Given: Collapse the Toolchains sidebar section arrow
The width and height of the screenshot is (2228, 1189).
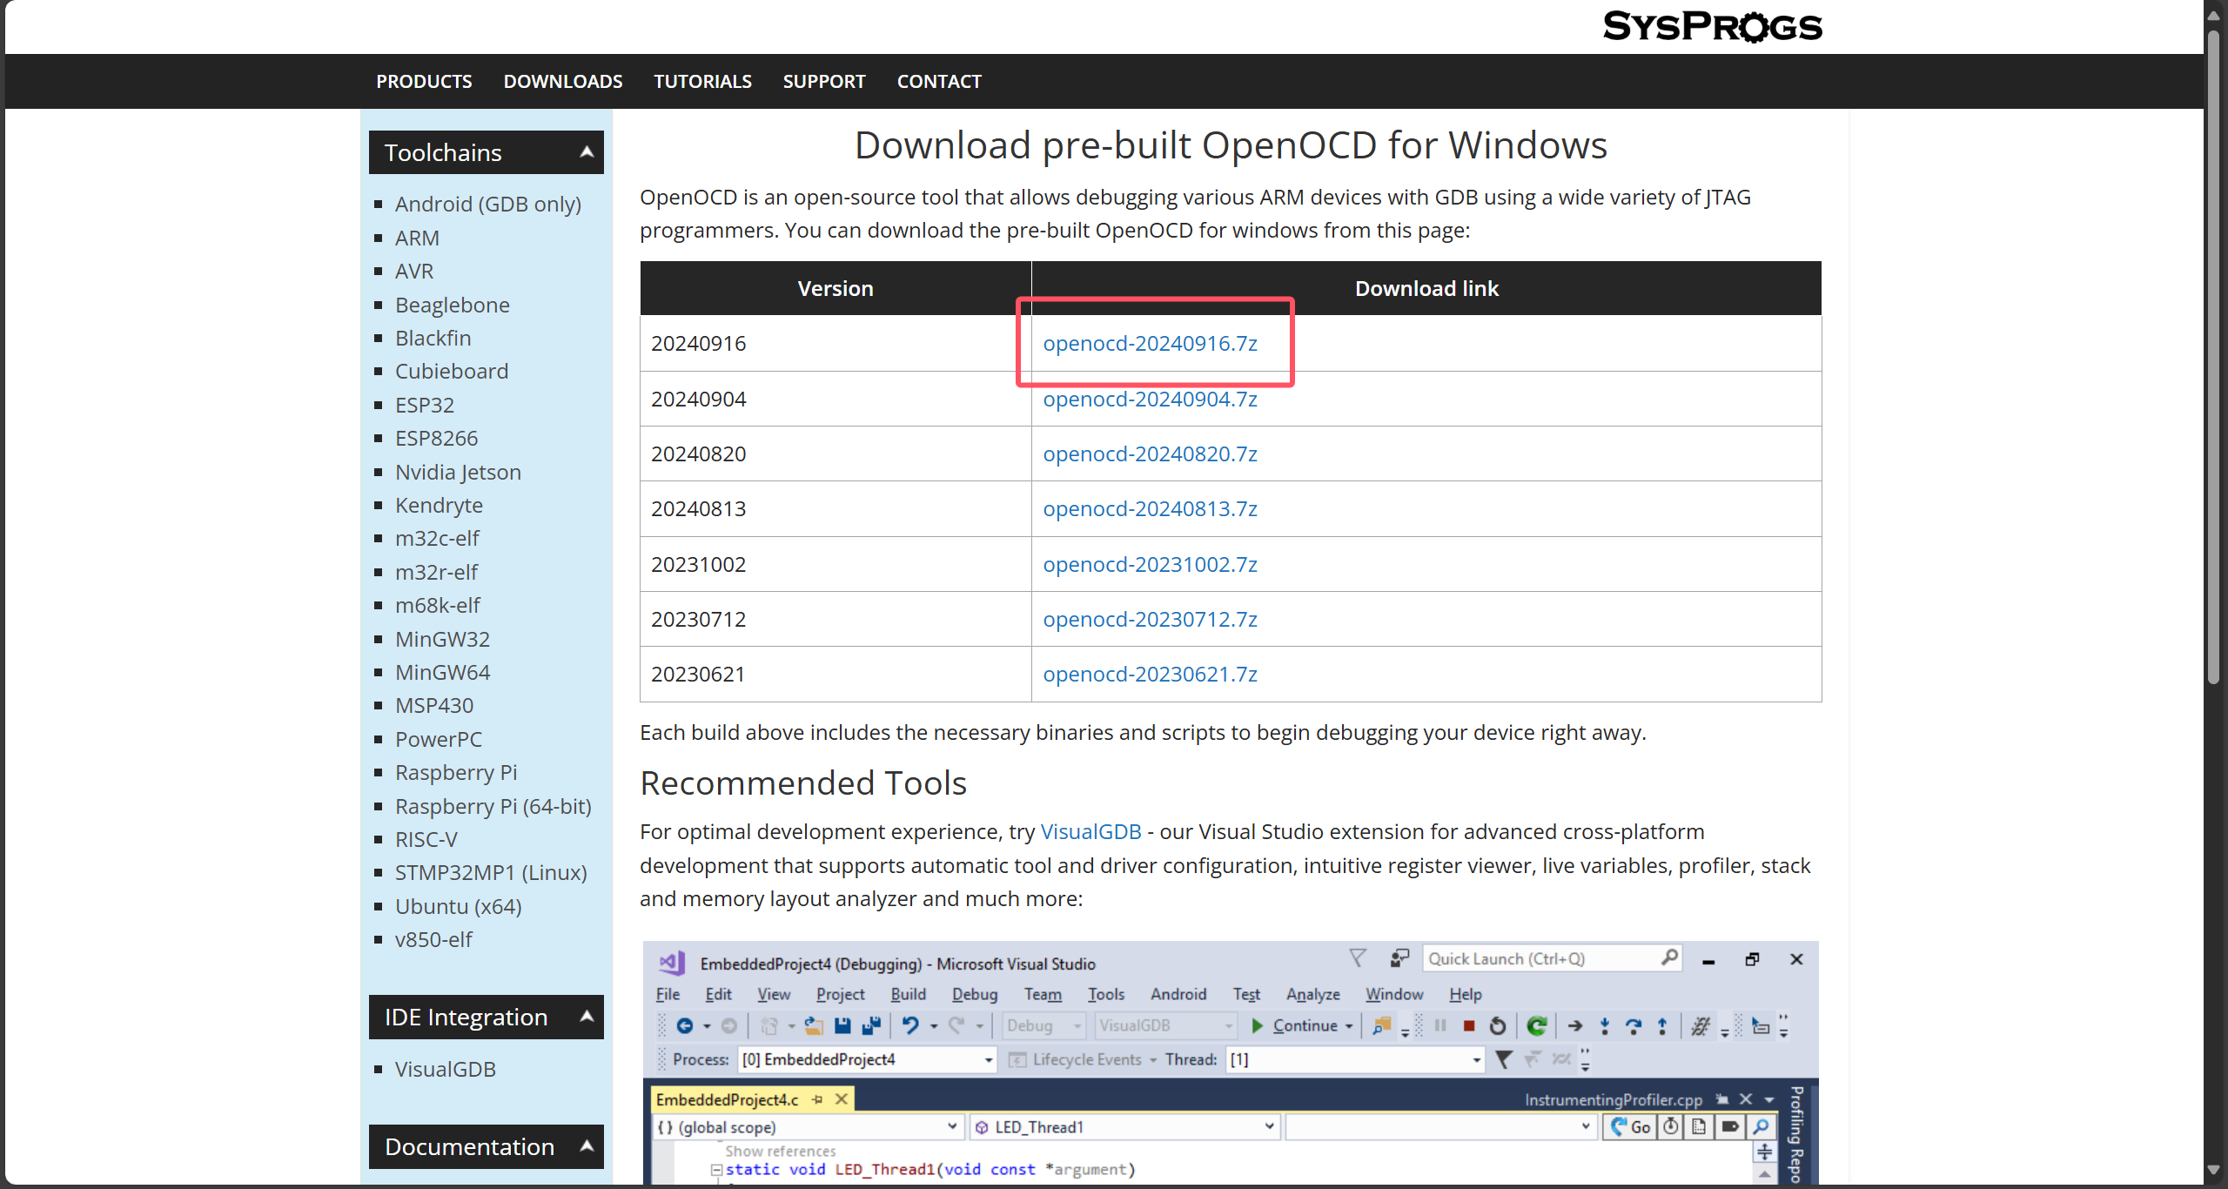Looking at the screenshot, I should pyautogui.click(x=587, y=152).
